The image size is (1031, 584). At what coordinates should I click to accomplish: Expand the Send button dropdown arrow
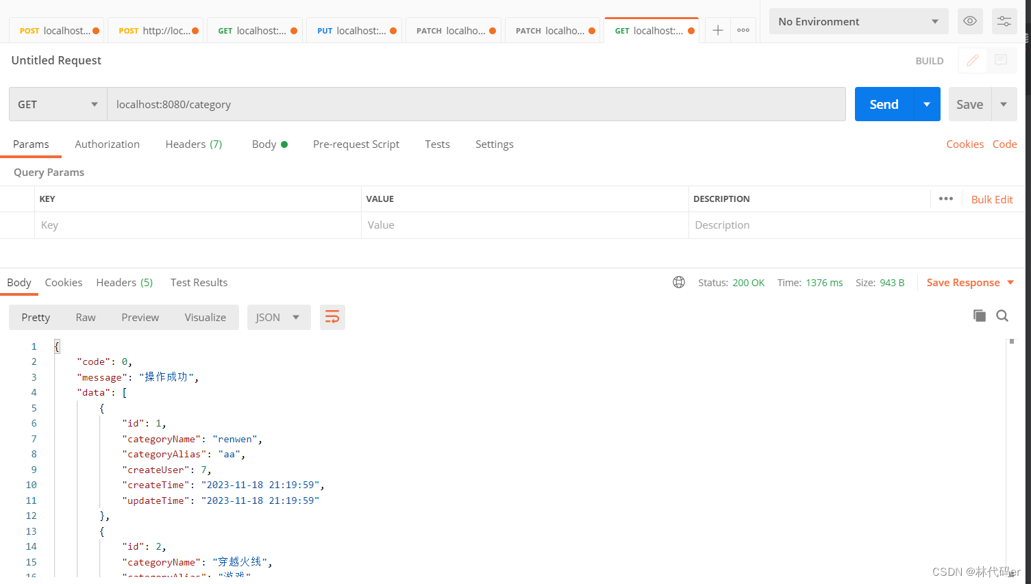(927, 104)
